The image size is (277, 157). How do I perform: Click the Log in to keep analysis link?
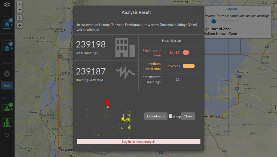(x=138, y=141)
